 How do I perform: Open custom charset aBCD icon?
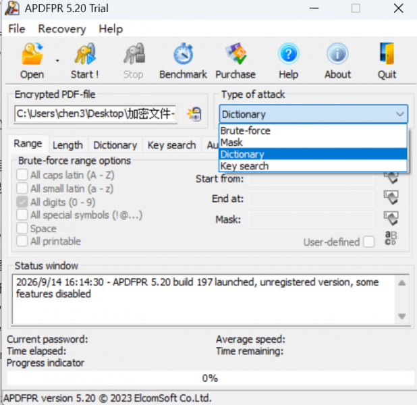[391, 238]
